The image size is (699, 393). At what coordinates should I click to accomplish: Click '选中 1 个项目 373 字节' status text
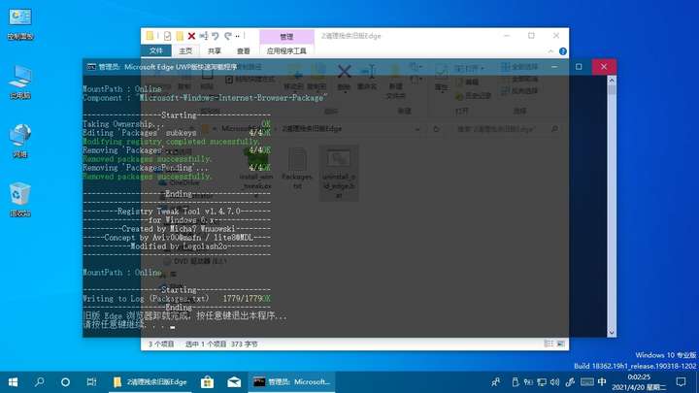[221, 344]
